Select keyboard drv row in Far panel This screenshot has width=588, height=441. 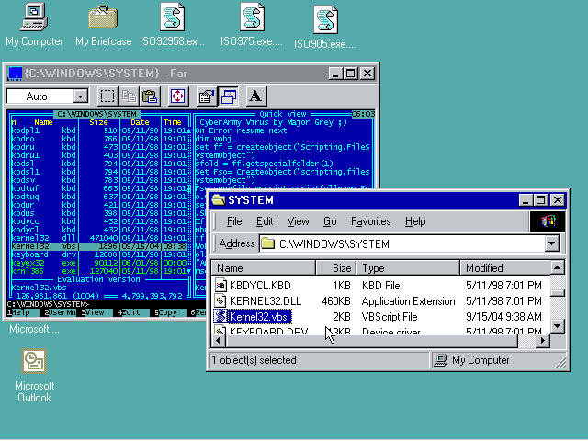(x=99, y=254)
